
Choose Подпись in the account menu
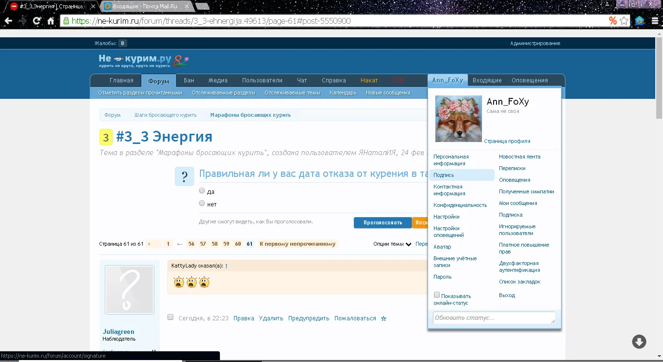pos(444,175)
